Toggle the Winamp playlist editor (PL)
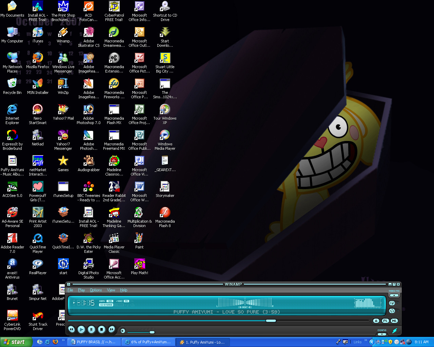 [x=385, y=321]
